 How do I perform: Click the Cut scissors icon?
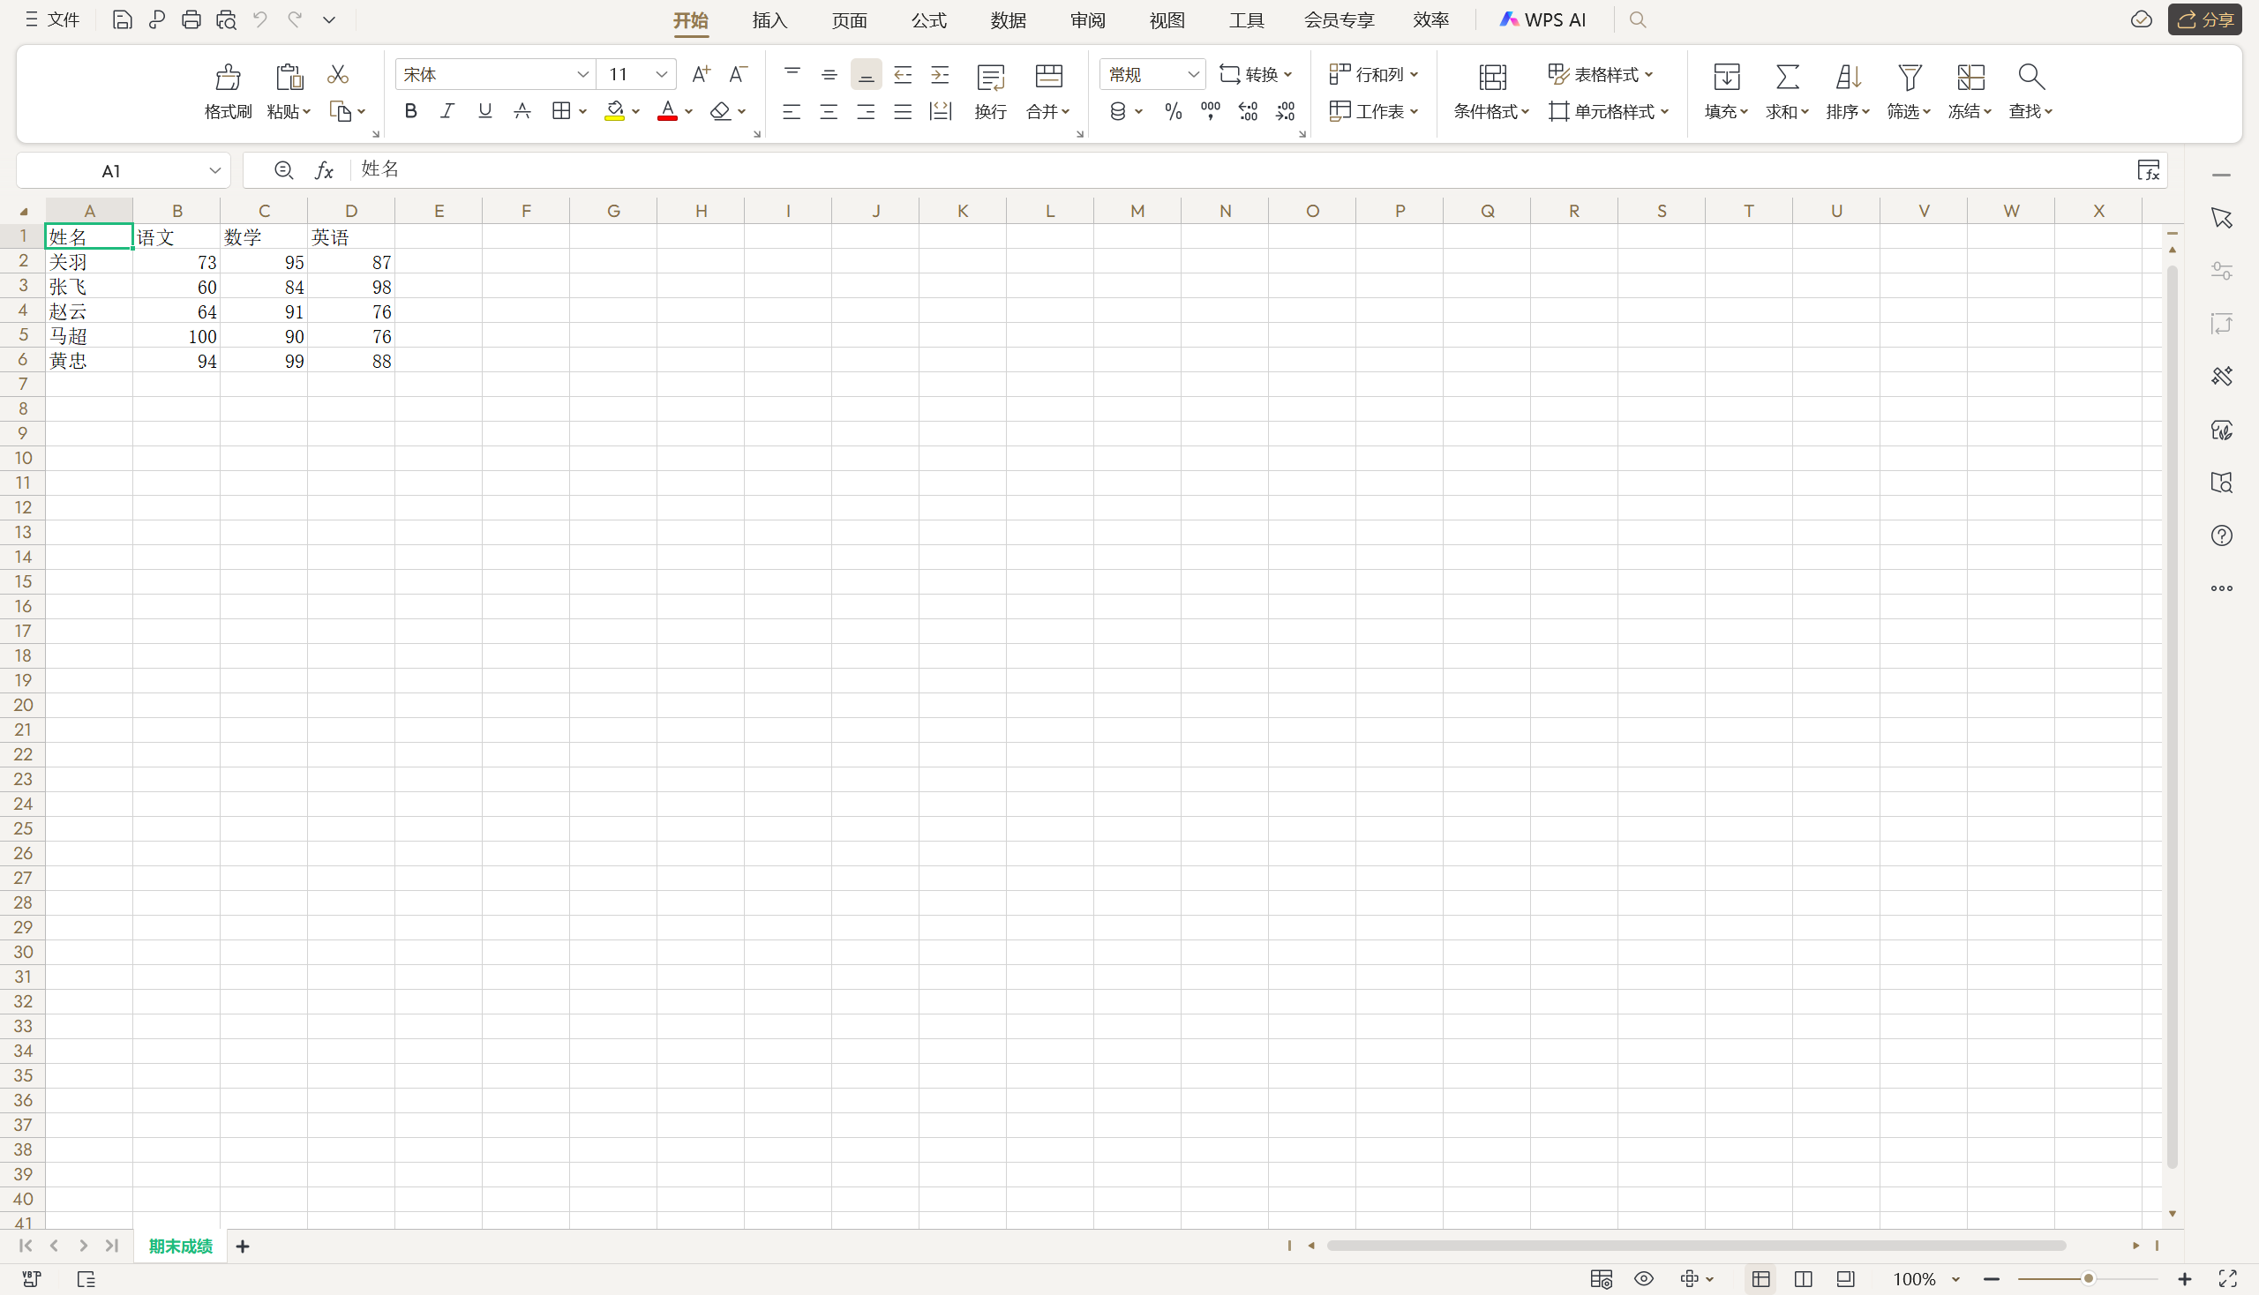pos(337,75)
